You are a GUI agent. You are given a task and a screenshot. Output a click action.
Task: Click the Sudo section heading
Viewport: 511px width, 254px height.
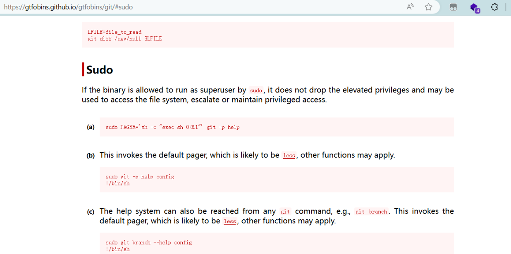(100, 70)
